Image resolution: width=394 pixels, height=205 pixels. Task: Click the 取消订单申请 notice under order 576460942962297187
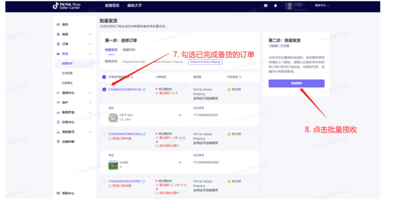coord(120,186)
